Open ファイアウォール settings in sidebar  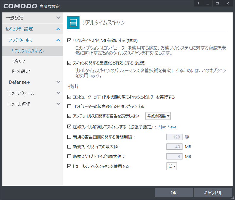coord(33,93)
